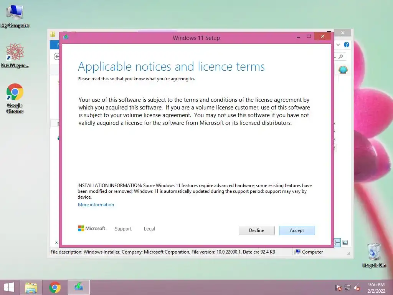Switch Explorer to details view icon

tap(337, 242)
